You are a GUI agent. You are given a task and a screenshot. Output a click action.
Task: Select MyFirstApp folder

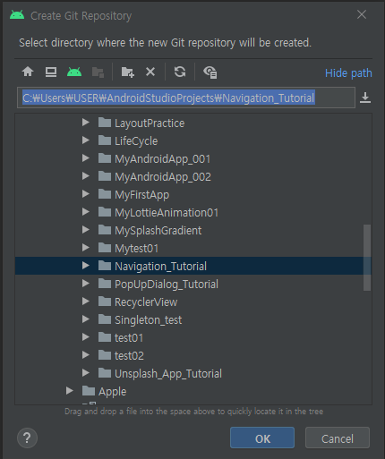142,195
